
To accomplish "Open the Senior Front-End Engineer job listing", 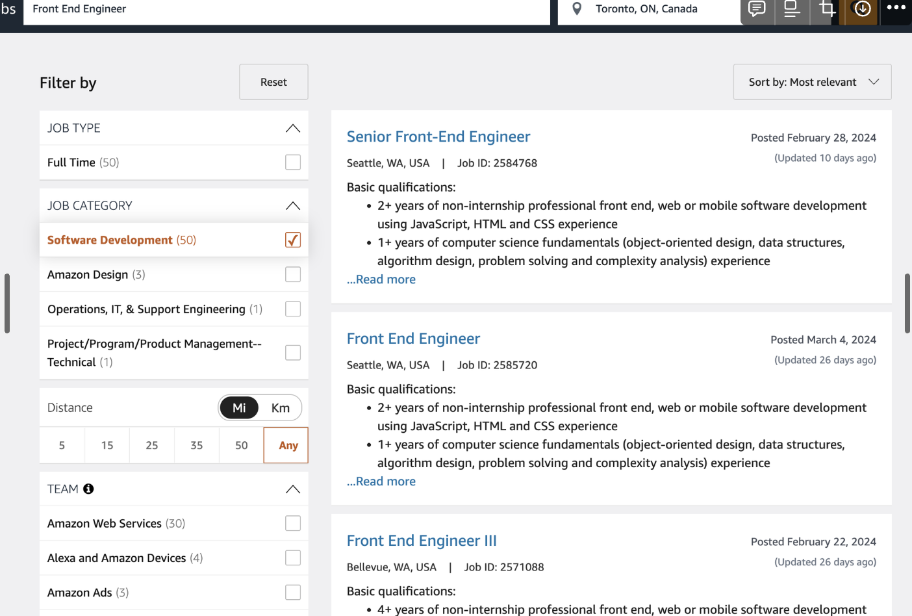I will click(438, 136).
